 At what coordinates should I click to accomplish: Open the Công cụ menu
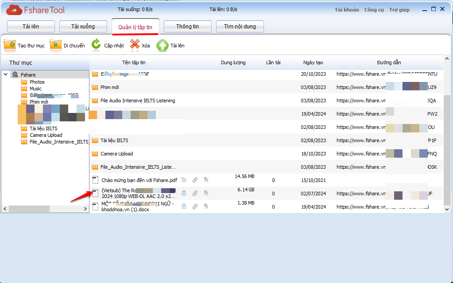click(x=374, y=10)
